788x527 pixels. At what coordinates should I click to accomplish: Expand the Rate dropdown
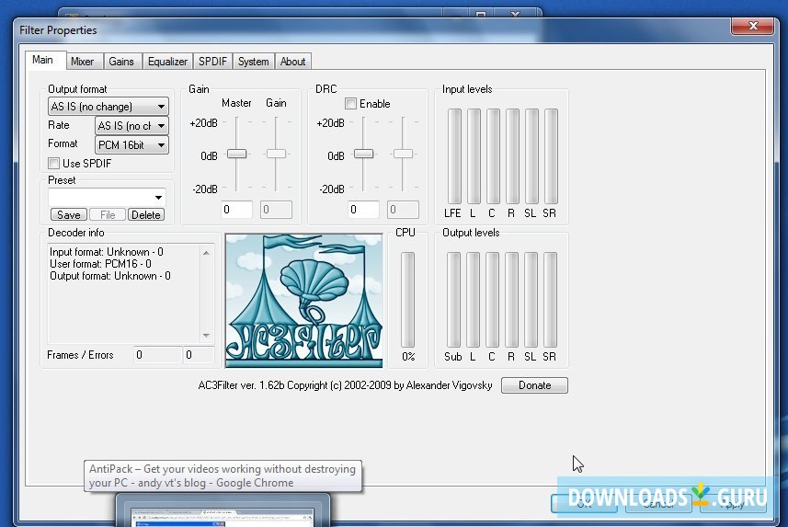coord(131,126)
